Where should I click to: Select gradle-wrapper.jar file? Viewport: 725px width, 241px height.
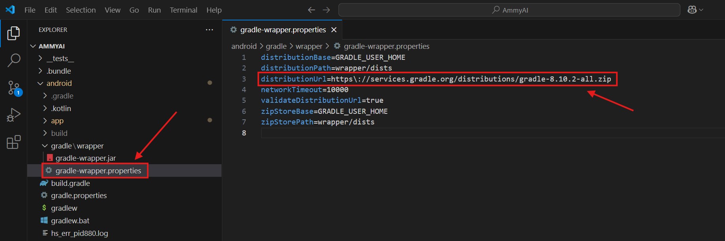click(x=85, y=158)
